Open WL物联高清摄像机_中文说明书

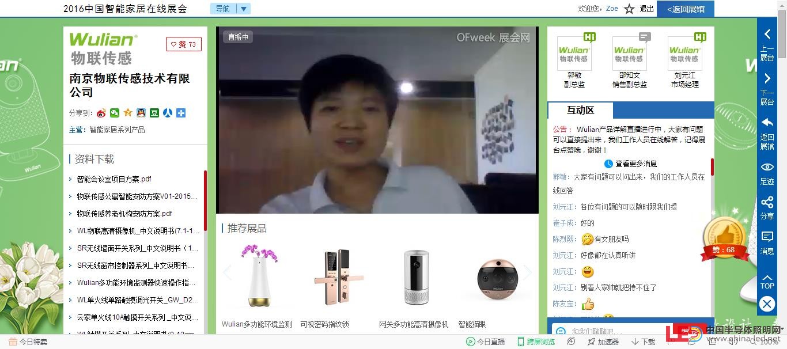138,231
